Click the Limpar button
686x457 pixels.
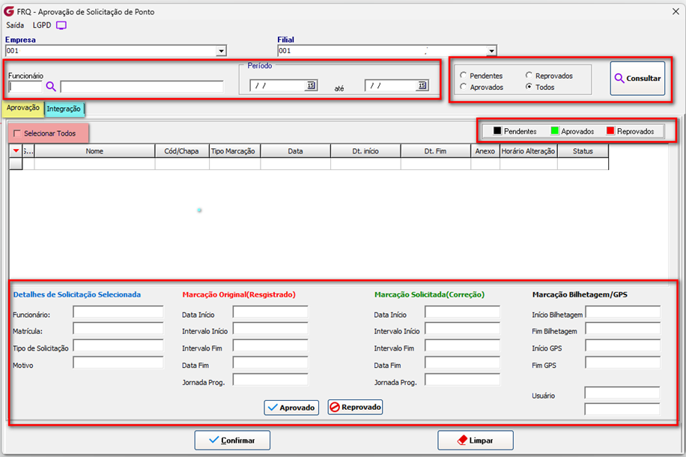[476, 440]
